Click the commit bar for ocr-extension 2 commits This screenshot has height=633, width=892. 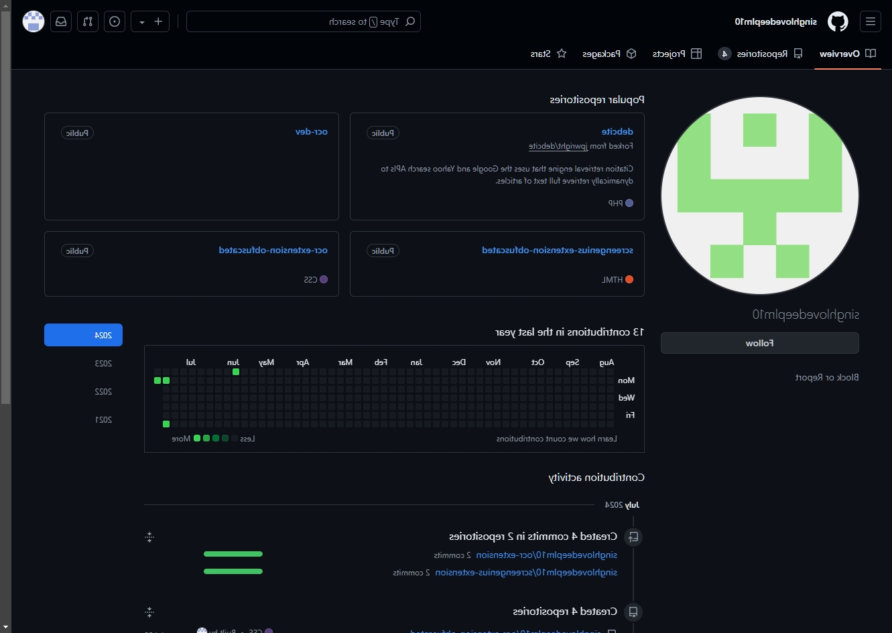[x=233, y=554]
